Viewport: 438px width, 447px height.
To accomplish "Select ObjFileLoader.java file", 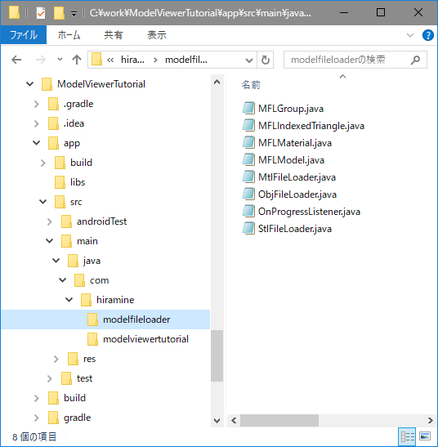I will coord(297,194).
